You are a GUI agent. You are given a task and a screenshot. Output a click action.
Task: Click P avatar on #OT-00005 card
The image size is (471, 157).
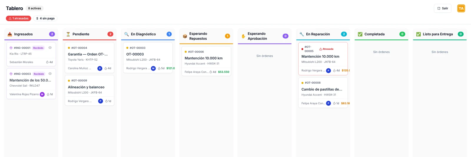coord(328,71)
